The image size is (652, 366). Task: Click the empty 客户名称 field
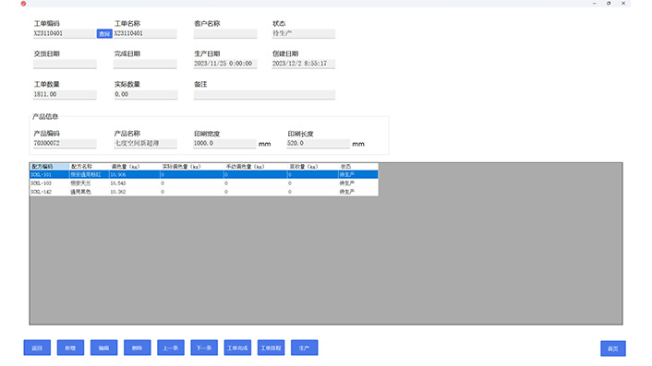point(225,33)
